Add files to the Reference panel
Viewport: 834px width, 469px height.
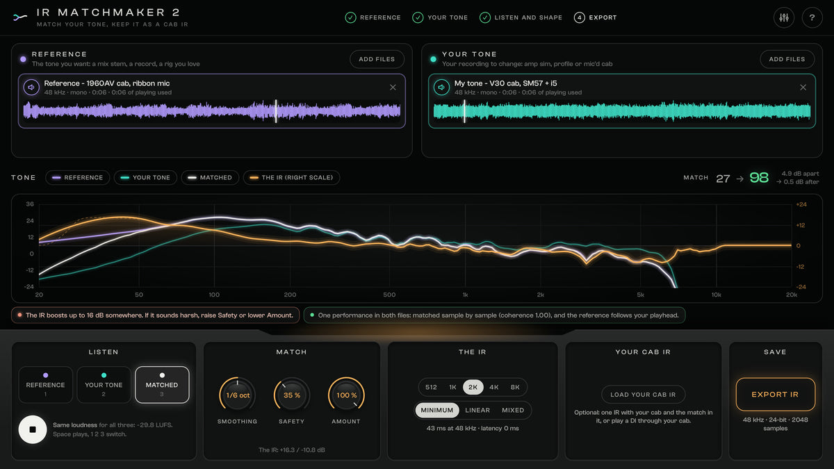pos(377,59)
